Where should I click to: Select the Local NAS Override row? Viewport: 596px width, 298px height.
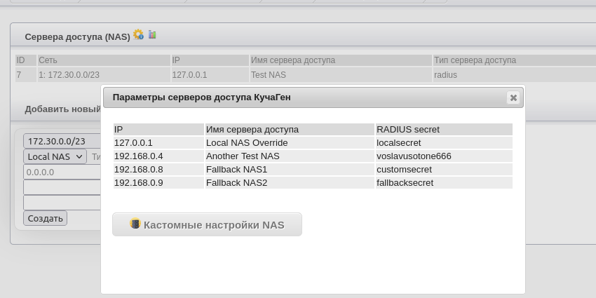coord(246,143)
